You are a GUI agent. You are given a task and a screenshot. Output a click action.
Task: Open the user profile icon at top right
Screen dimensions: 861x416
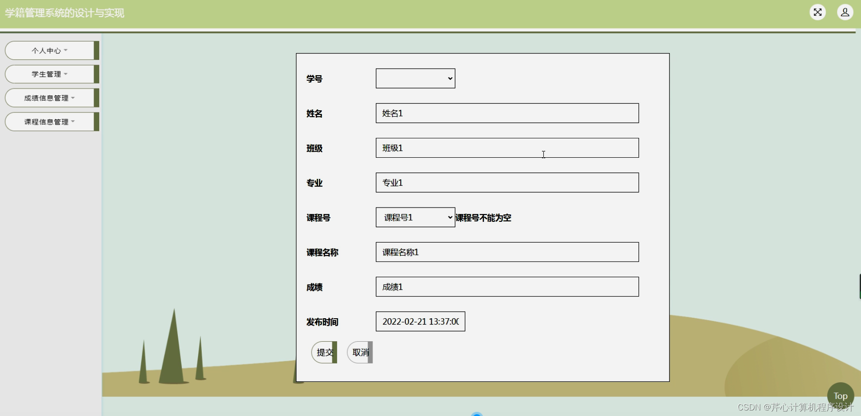845,12
